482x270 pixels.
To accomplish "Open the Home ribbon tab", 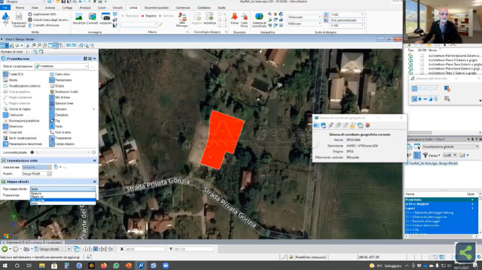I will [x=20, y=7].
